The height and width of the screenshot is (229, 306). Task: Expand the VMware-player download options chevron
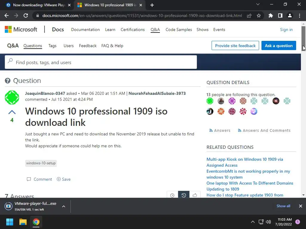[x=64, y=206]
